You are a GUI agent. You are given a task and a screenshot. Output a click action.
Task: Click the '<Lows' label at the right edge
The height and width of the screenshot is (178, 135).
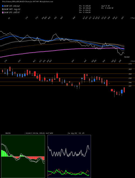133,61
